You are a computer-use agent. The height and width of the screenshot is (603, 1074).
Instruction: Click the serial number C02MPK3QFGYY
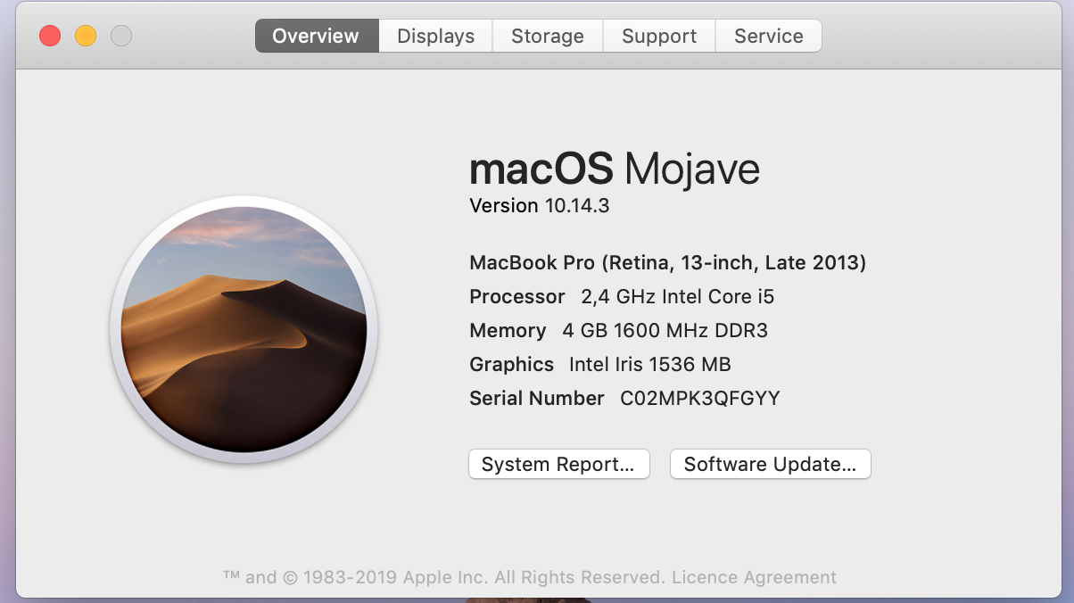[x=699, y=399]
